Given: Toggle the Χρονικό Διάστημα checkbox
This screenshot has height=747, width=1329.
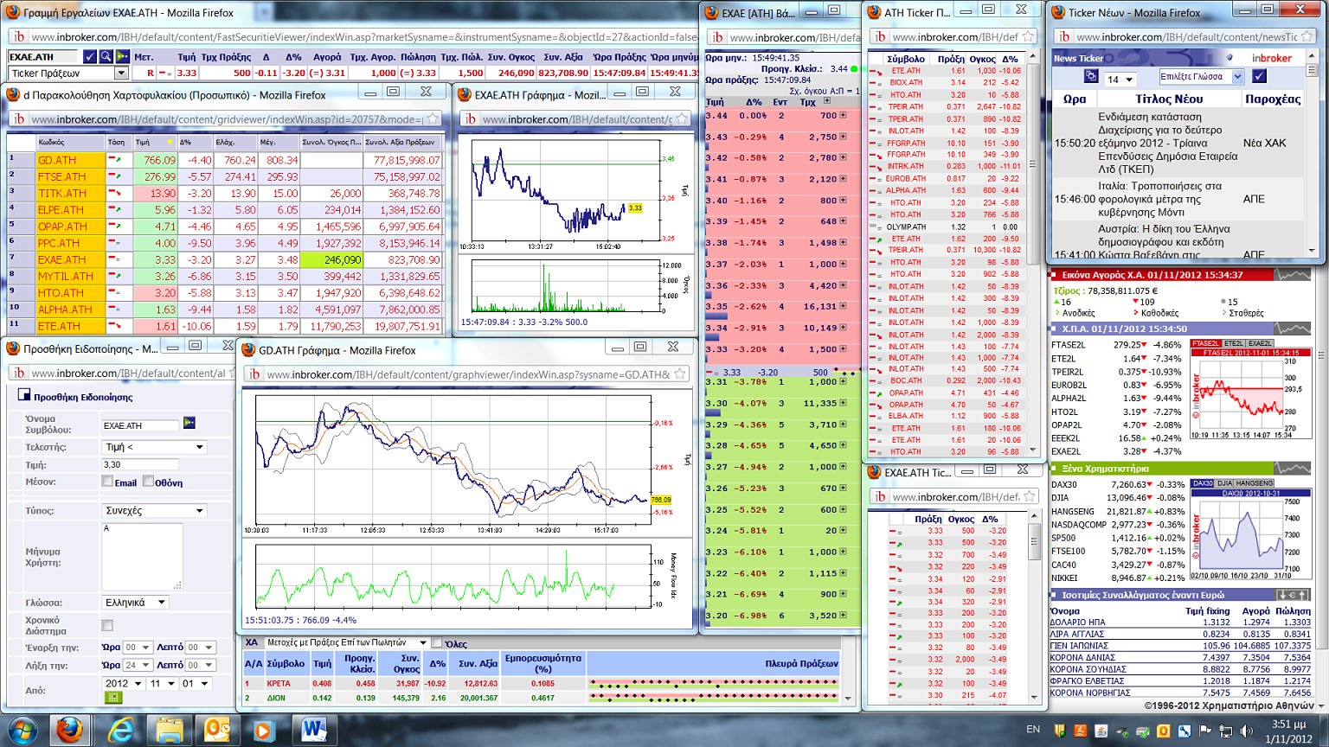Looking at the screenshot, I should (107, 625).
